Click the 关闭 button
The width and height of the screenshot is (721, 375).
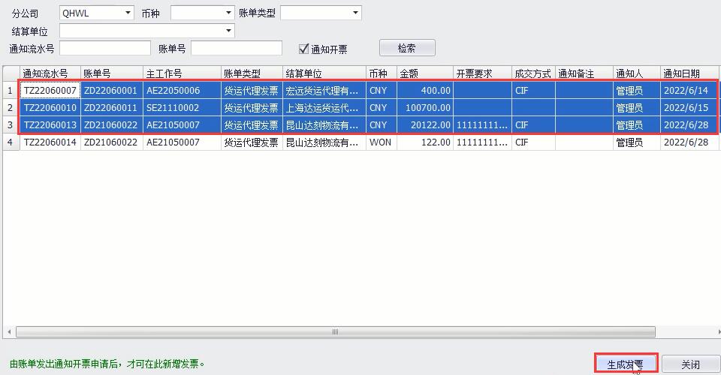(x=690, y=364)
